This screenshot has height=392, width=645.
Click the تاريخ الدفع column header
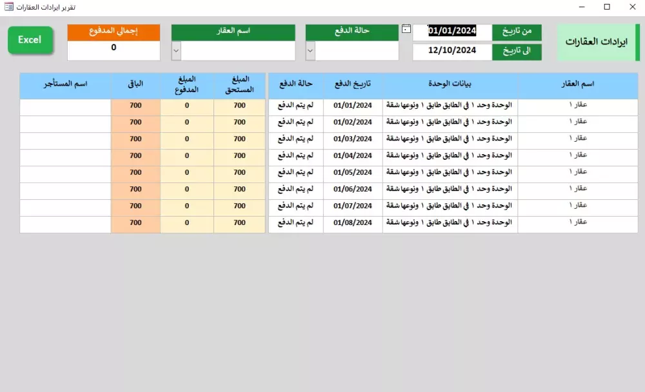352,84
